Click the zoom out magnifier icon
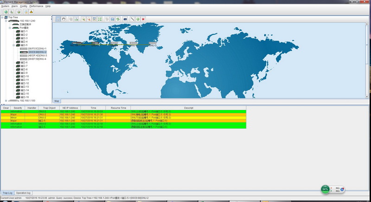The image size is (371, 202). coord(89,19)
